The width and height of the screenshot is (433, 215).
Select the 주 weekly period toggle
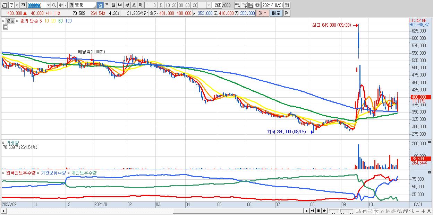tap(107, 5)
